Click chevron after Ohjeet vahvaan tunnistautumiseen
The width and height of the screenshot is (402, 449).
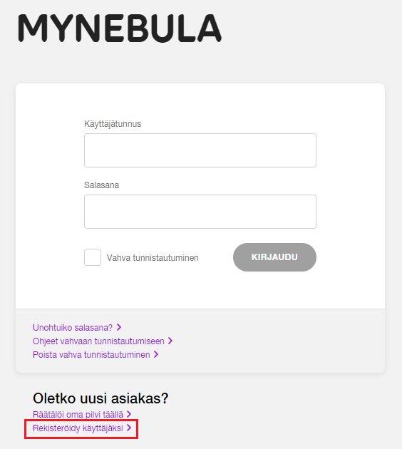[170, 341]
